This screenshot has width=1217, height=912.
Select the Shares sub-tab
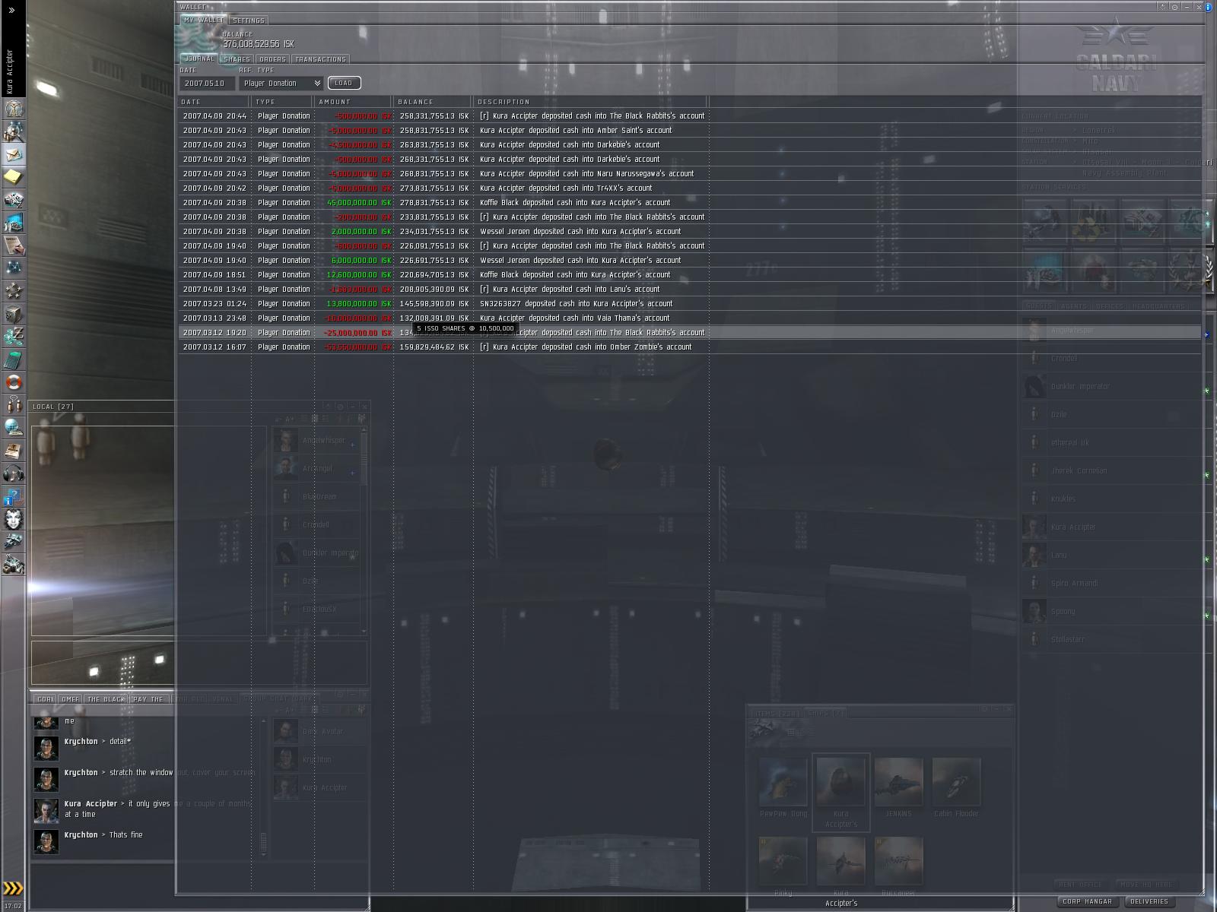coord(237,59)
